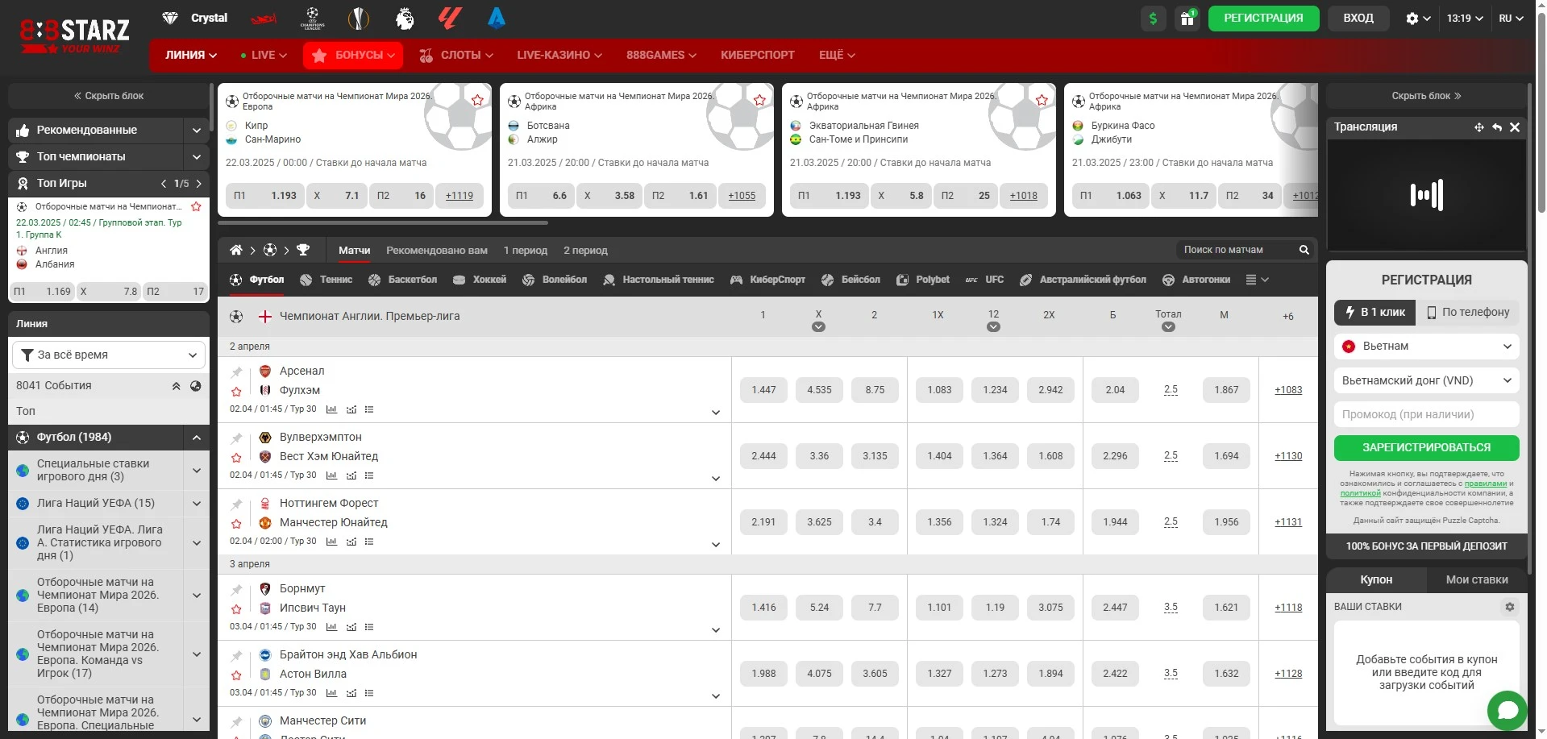The height and width of the screenshot is (739, 1547).
Task: Open the RU language selector
Action: tap(1511, 18)
